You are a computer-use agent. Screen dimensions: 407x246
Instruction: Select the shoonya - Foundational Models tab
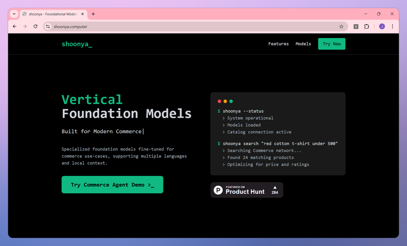[53, 14]
